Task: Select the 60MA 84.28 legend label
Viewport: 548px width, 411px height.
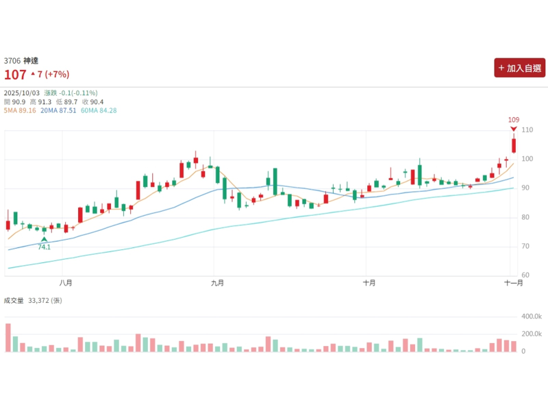Action: pyautogui.click(x=99, y=110)
